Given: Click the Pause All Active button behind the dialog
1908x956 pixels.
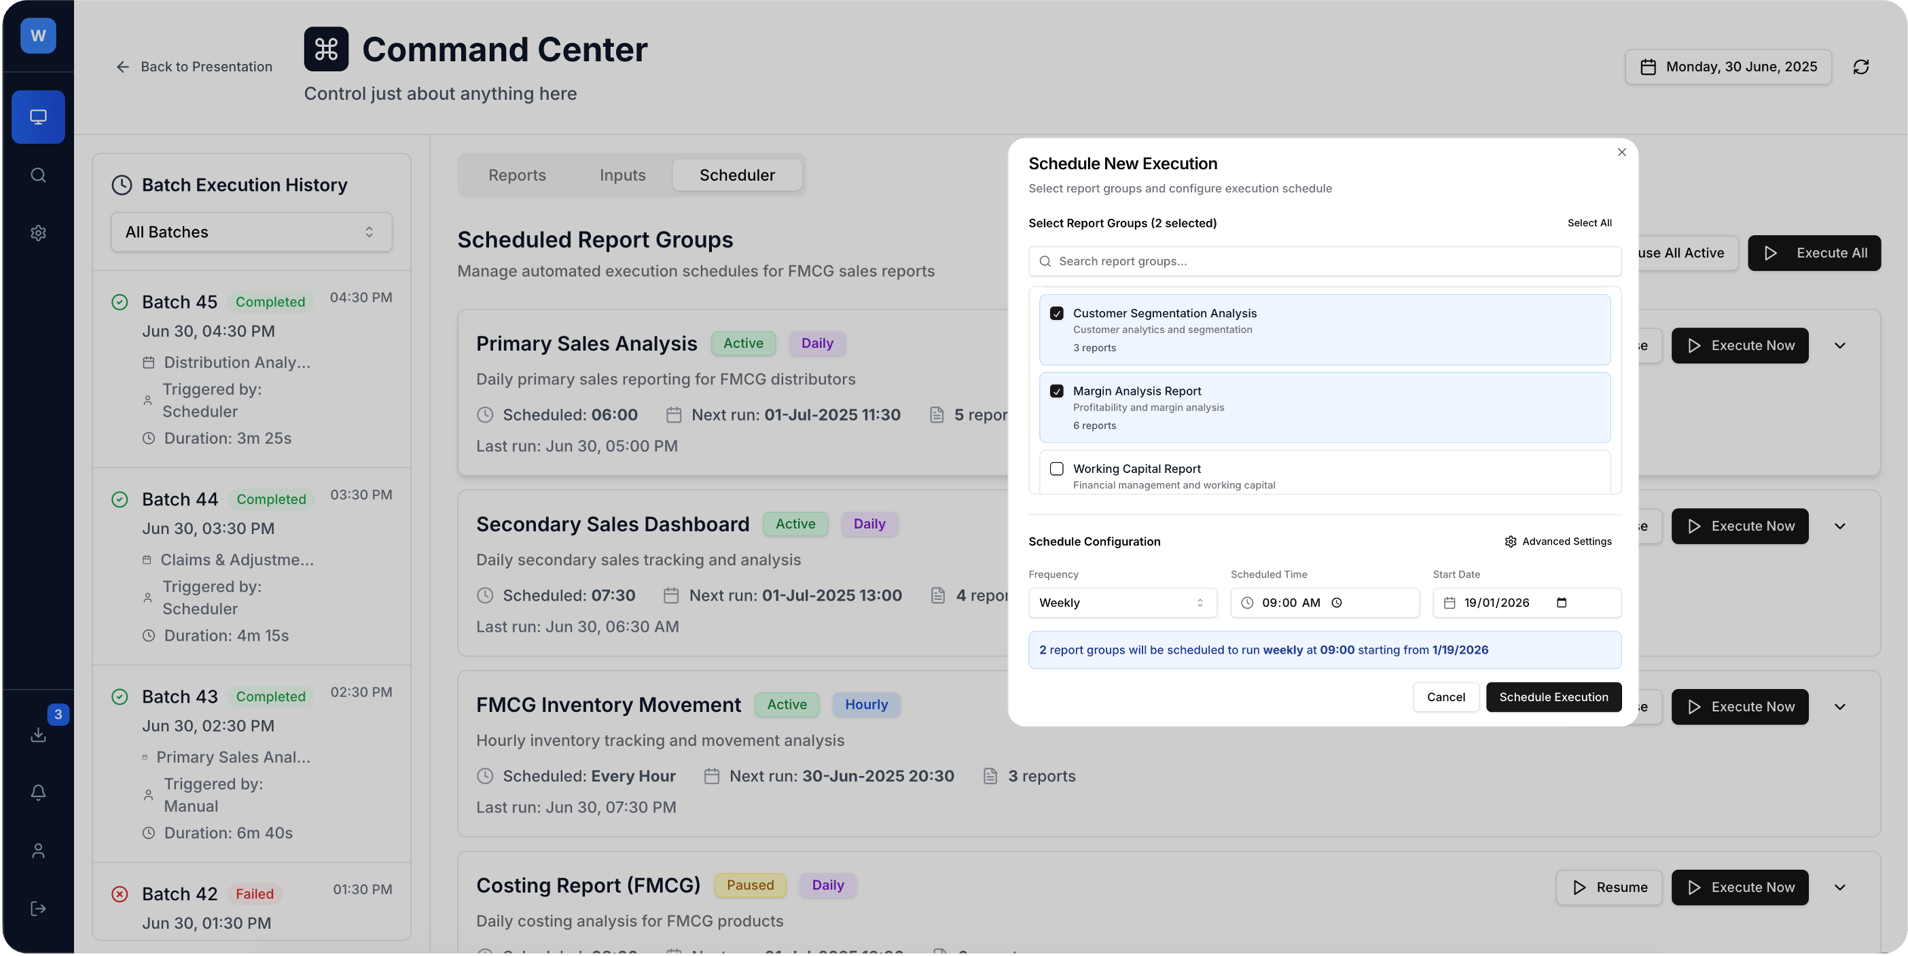Looking at the screenshot, I should 1687,253.
